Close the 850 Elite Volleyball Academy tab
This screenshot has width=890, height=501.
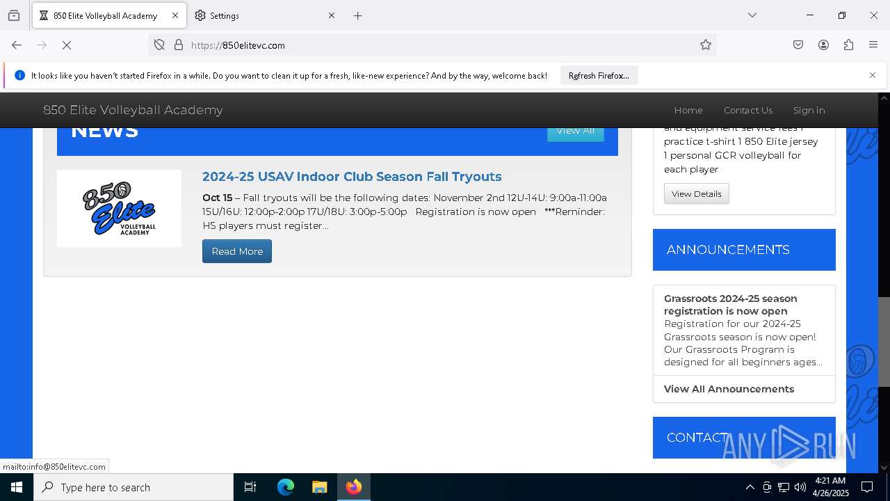175,15
